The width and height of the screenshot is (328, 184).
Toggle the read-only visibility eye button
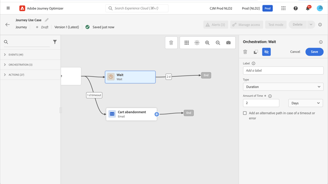tap(266, 52)
